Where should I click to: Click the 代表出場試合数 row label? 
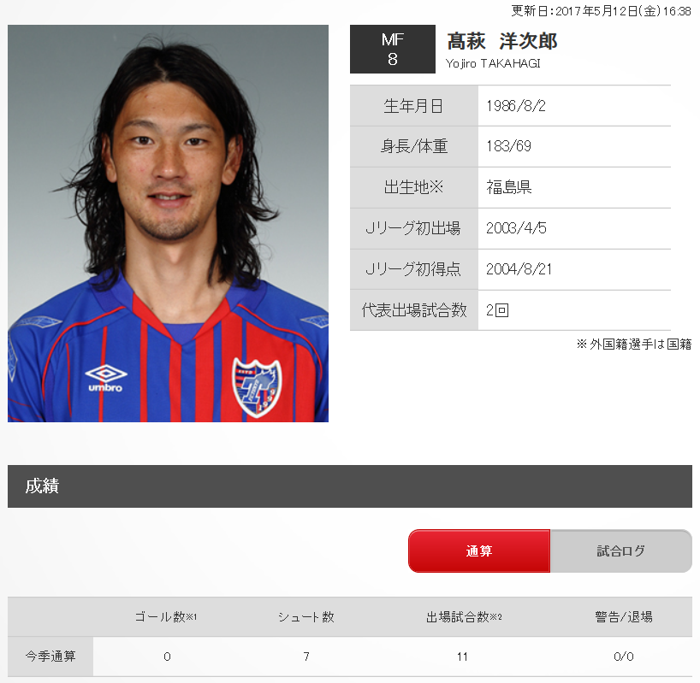(x=414, y=310)
